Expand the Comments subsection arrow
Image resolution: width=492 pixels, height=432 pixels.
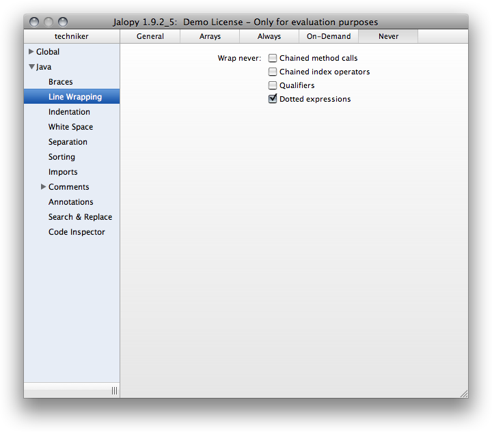(x=43, y=187)
